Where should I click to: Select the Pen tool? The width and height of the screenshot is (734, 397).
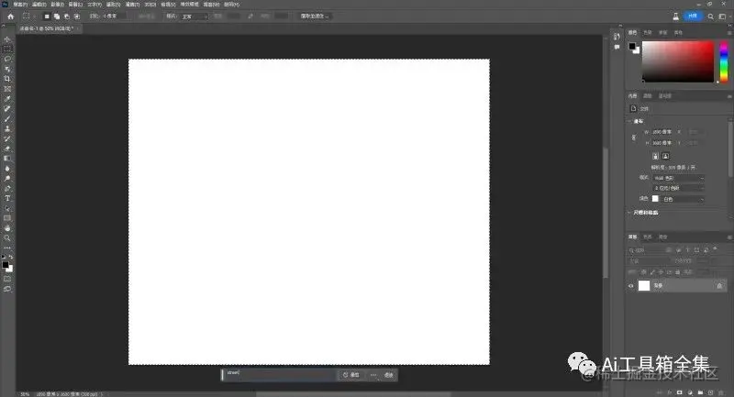click(x=7, y=189)
